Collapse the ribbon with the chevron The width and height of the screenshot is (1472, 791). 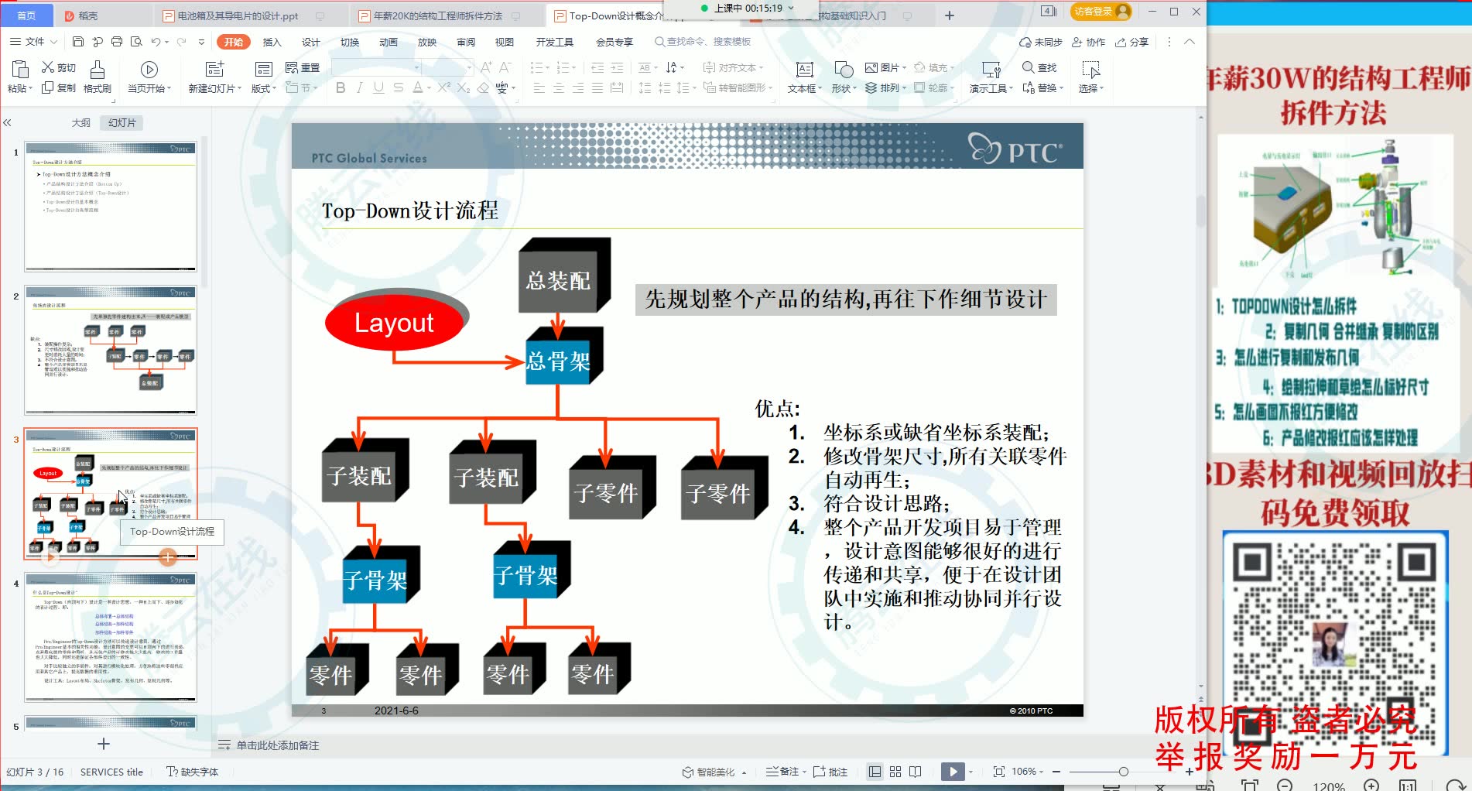pyautogui.click(x=1190, y=42)
